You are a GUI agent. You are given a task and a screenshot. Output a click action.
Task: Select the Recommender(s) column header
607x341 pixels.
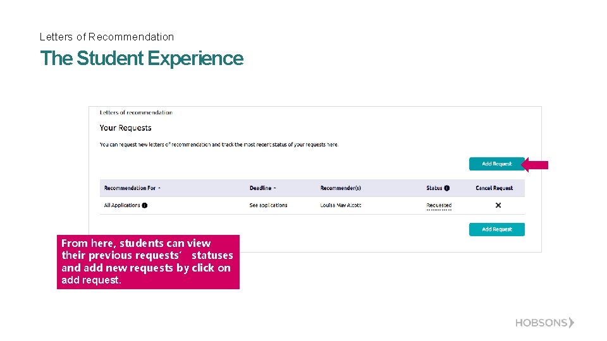pos(340,188)
